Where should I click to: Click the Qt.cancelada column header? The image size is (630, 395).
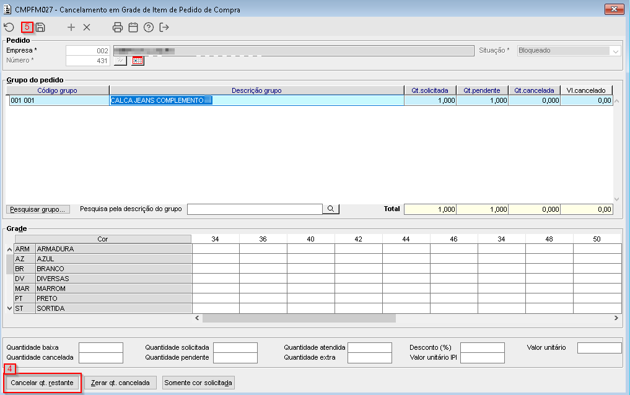(x=535, y=90)
